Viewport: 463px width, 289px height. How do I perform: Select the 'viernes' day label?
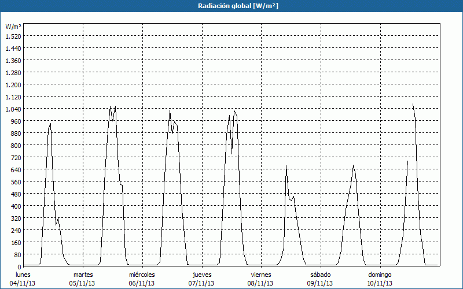pyautogui.click(x=261, y=275)
